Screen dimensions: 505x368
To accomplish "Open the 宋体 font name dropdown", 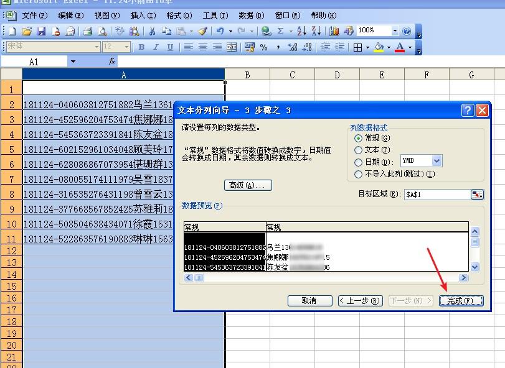I will pyautogui.click(x=97, y=47).
